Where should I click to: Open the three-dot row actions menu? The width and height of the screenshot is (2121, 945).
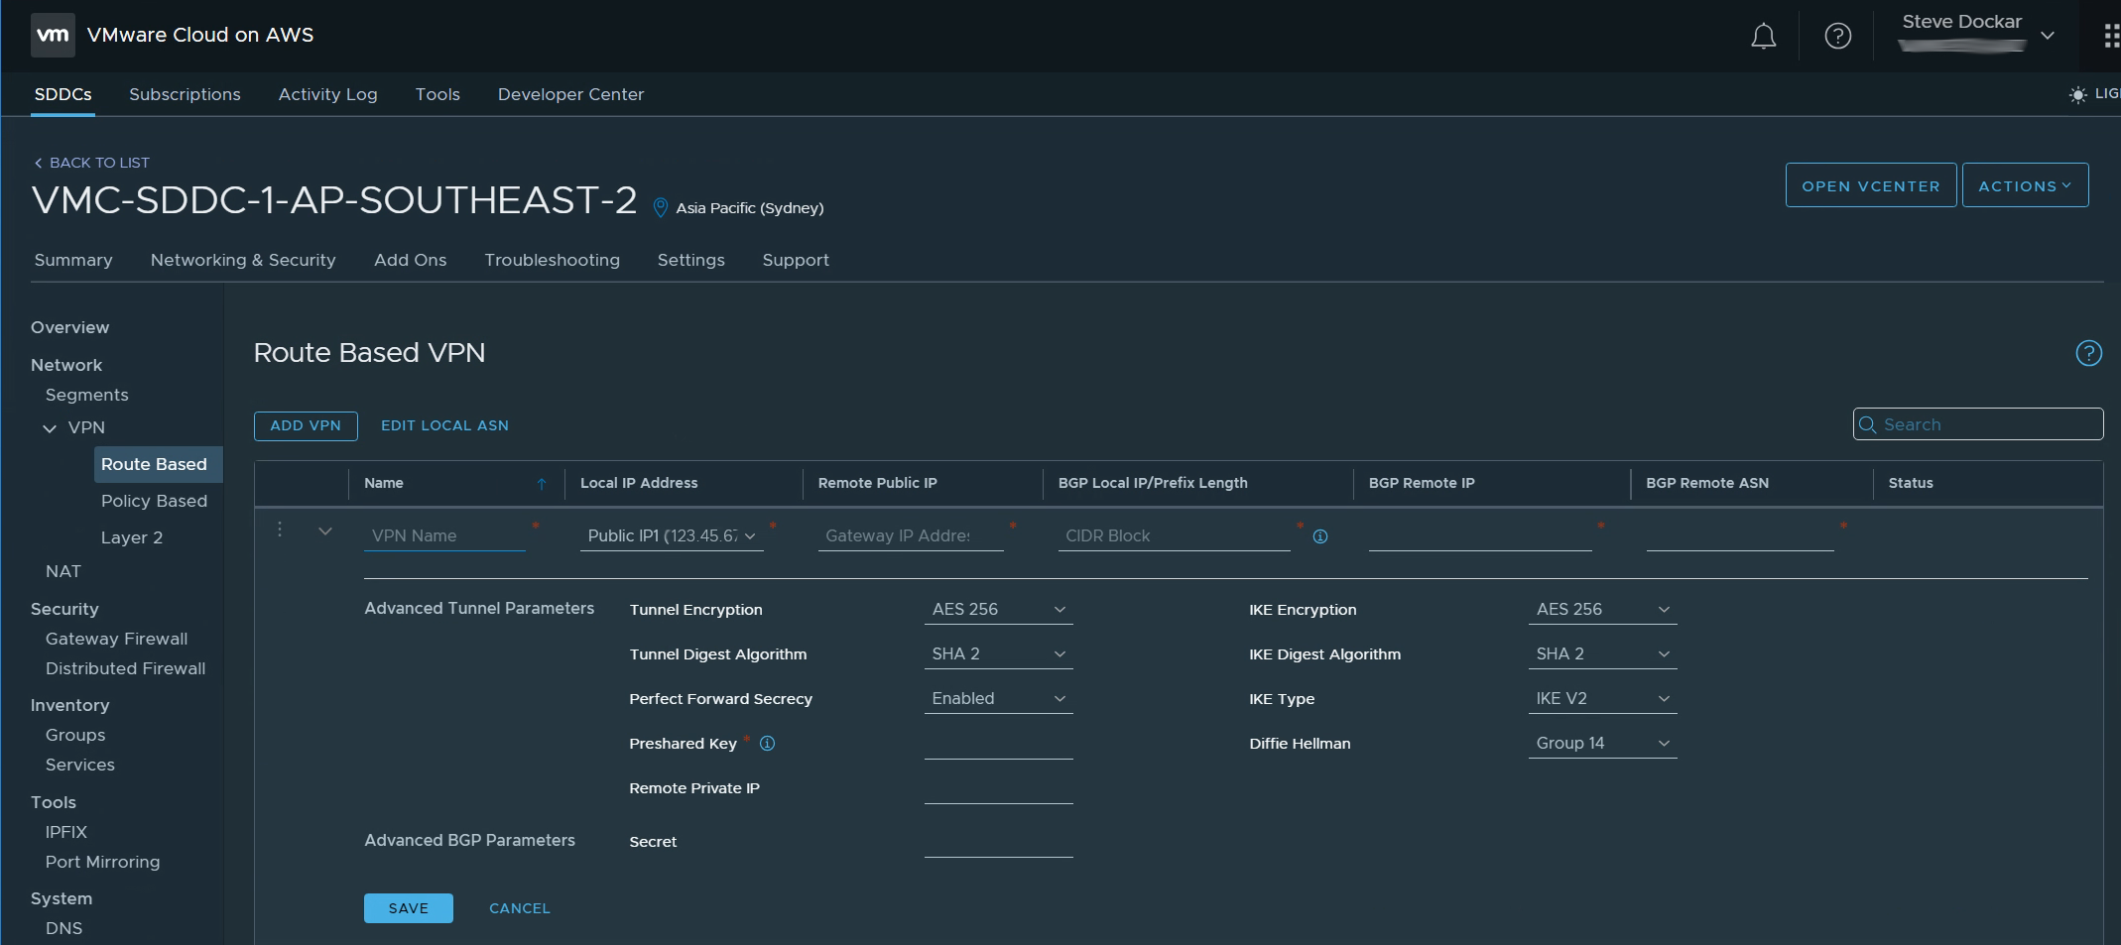280,531
